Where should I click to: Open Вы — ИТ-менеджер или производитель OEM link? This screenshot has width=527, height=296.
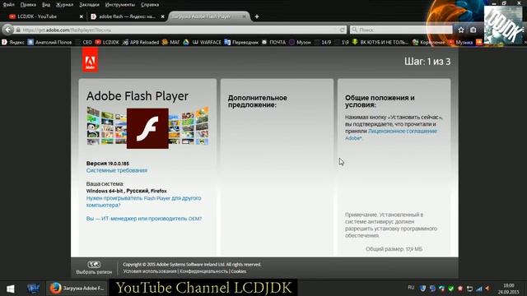144,219
